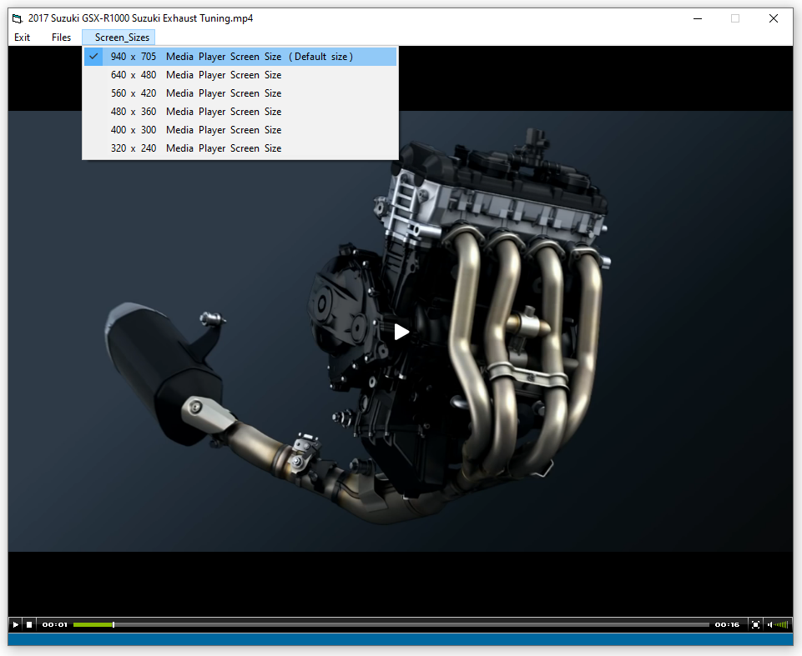Click the large center play overlay
The width and height of the screenshot is (802, 656).
[401, 332]
